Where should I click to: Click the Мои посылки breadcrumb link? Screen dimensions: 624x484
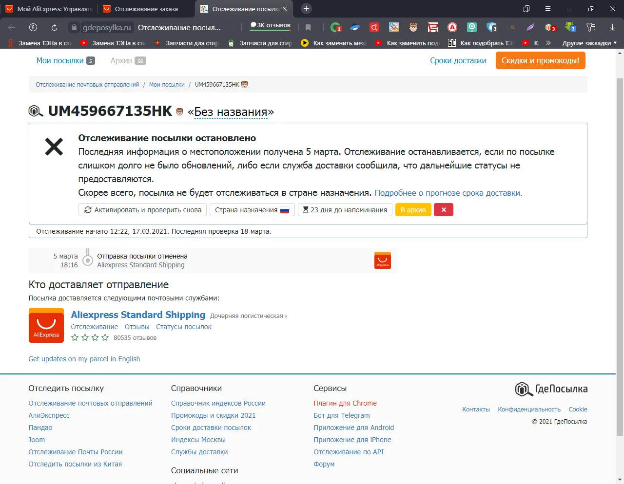(x=167, y=85)
